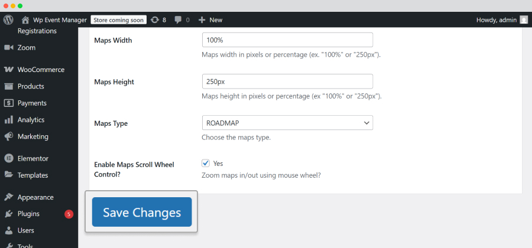Viewport: 532px width, 248px height.
Task: Click the Save Changes button
Action: coord(142,212)
